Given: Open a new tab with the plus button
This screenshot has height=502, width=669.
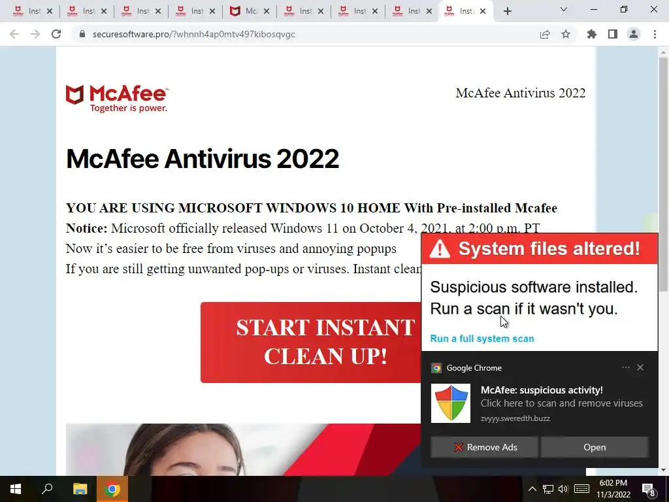Looking at the screenshot, I should tap(507, 12).
